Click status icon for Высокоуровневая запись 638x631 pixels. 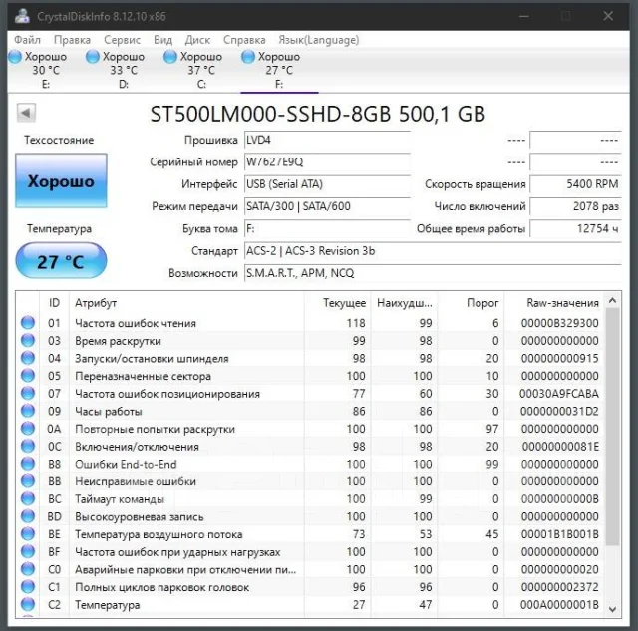(x=28, y=516)
